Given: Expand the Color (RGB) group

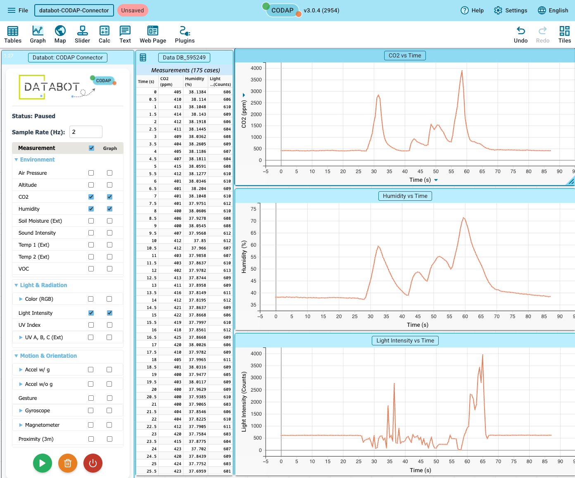Looking at the screenshot, I should [x=21, y=299].
